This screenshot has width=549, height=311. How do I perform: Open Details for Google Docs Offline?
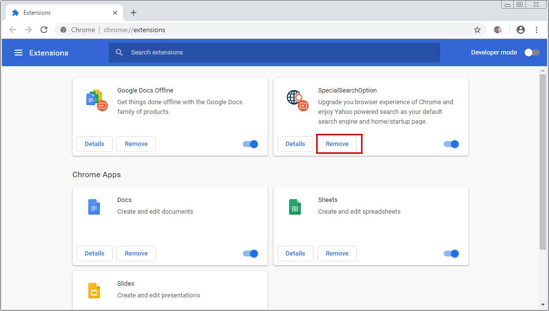pos(95,144)
